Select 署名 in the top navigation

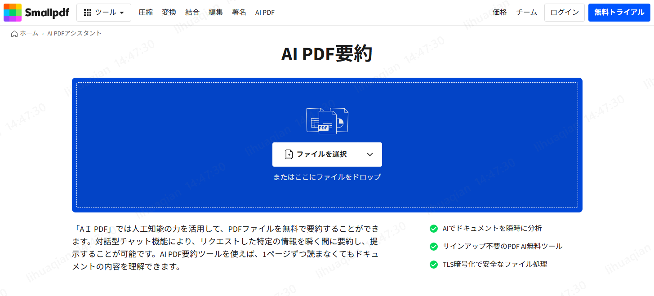(239, 13)
